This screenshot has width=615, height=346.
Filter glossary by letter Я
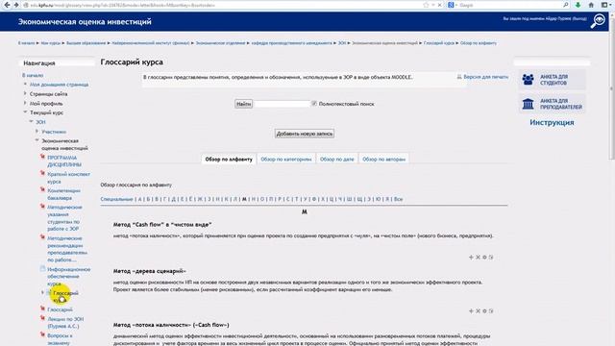pyautogui.click(x=387, y=199)
